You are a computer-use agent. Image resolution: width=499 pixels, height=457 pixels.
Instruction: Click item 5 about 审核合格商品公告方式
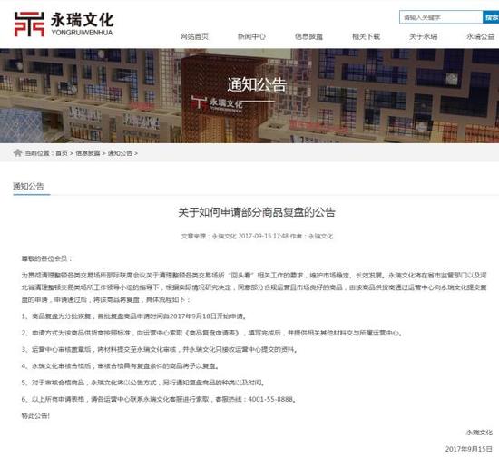click(143, 383)
